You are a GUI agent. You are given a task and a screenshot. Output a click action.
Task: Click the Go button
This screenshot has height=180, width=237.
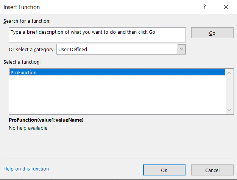point(212,33)
